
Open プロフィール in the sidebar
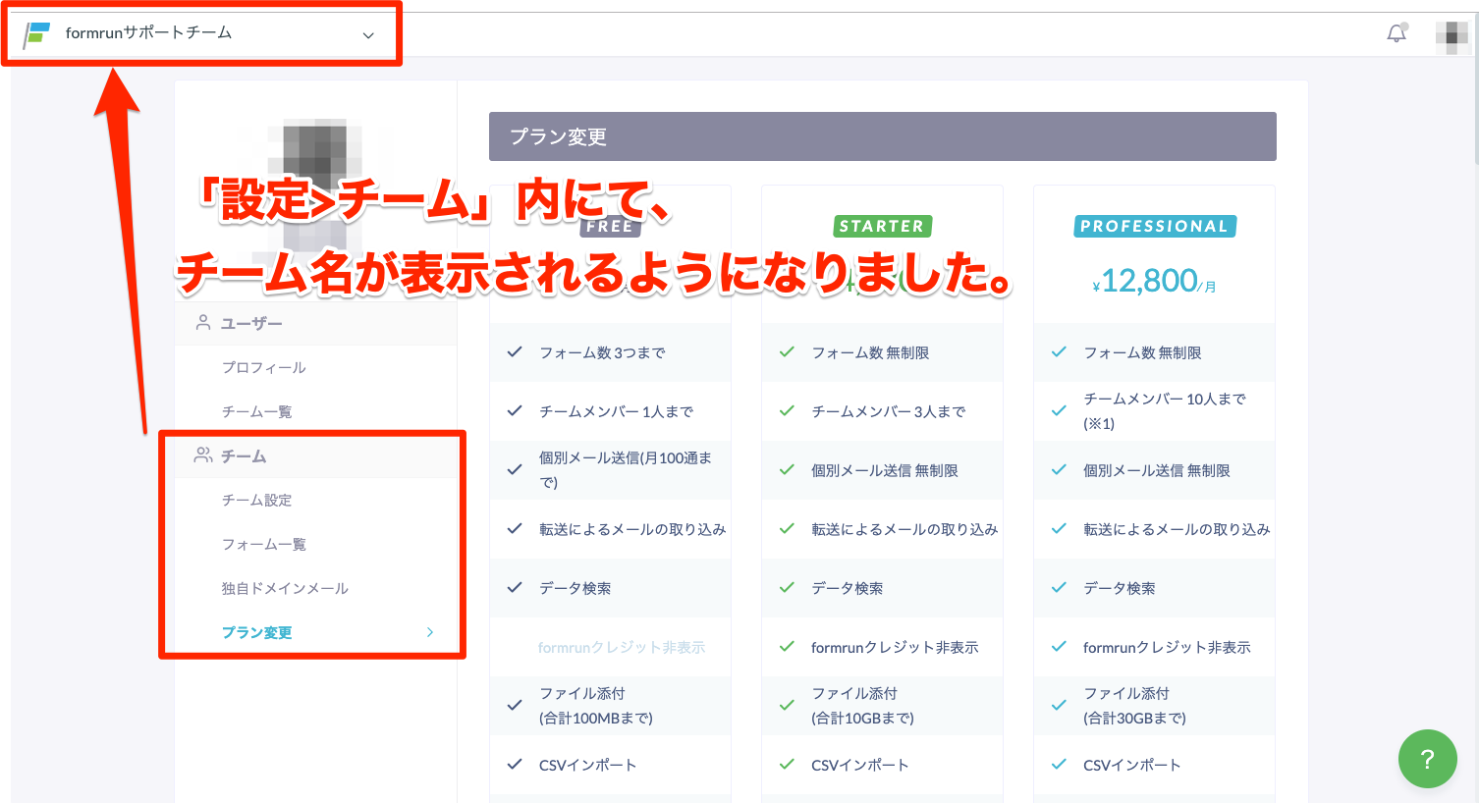pyautogui.click(x=263, y=367)
